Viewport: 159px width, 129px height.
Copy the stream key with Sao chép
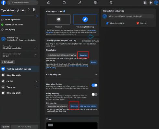click(83, 55)
